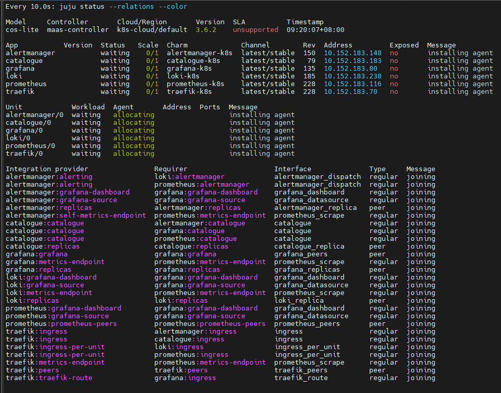Click the 'Integration provider' header

(x=46, y=169)
